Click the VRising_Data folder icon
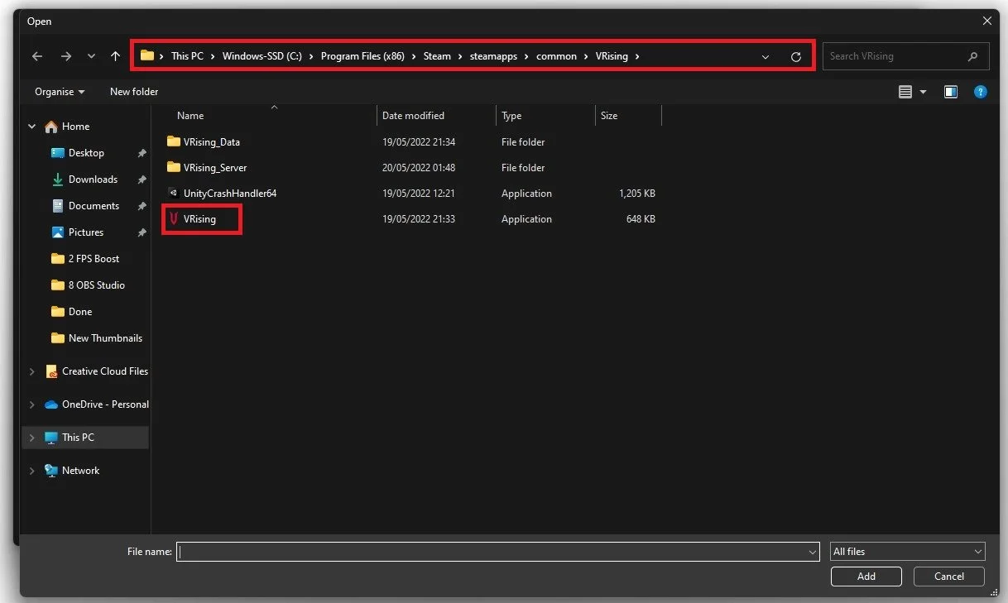Viewport: 1008px width, 603px height. click(173, 141)
